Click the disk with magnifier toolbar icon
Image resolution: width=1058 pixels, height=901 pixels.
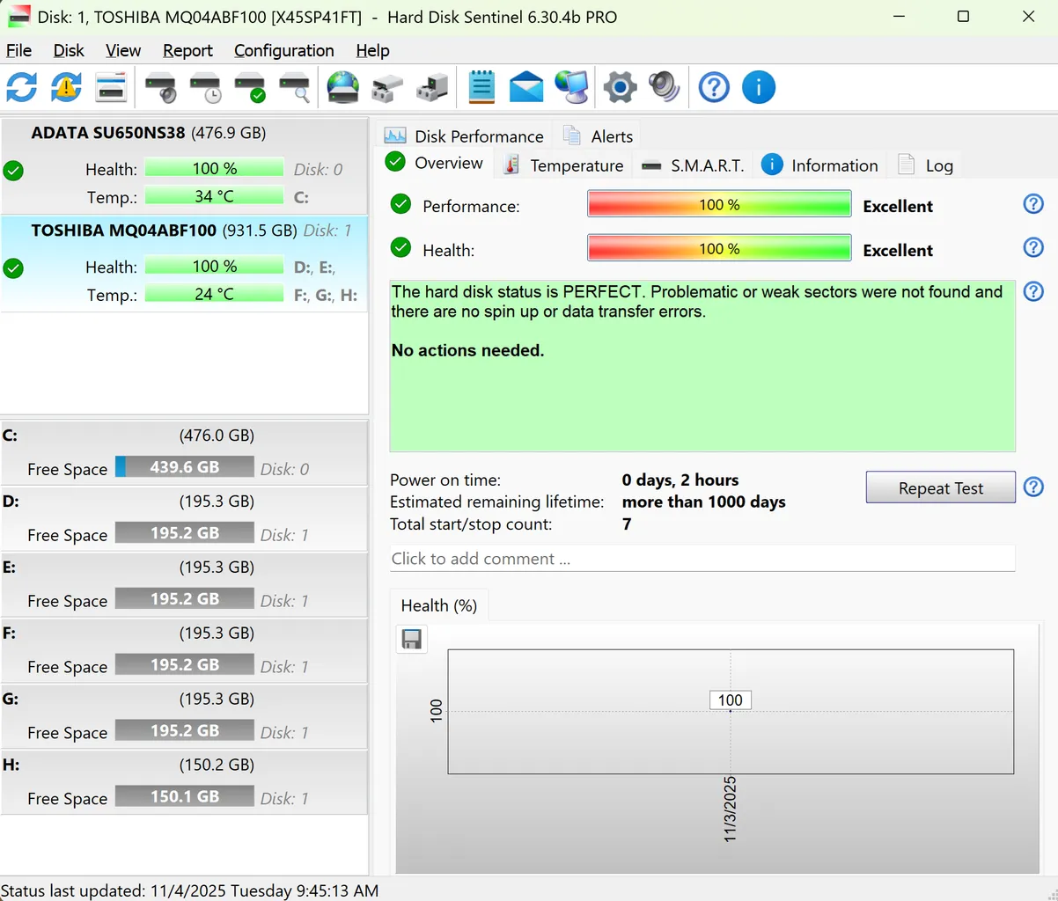pyautogui.click(x=295, y=87)
